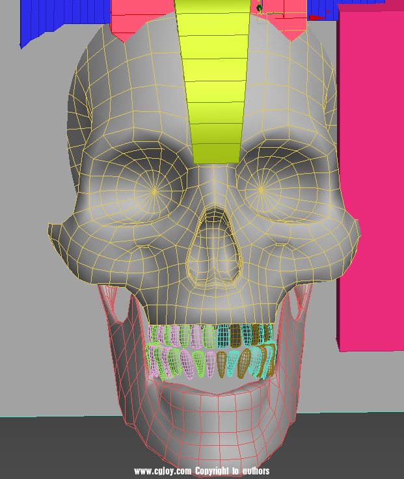The image size is (404, 479).
Task: Click the dark green pivot marker at the top
Action: pos(259,8)
